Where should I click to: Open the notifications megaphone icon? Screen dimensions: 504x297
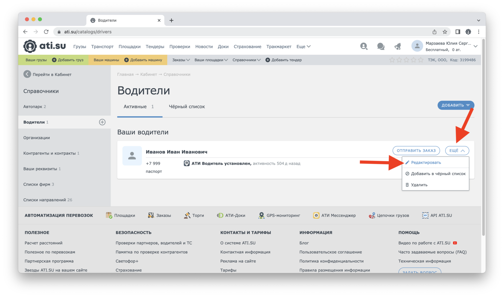pyautogui.click(x=398, y=46)
